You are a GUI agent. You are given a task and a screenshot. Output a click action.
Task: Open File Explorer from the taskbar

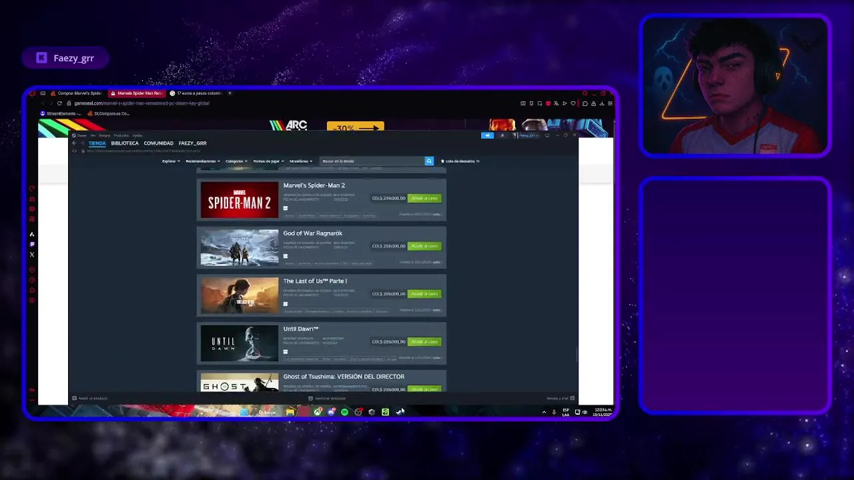291,412
